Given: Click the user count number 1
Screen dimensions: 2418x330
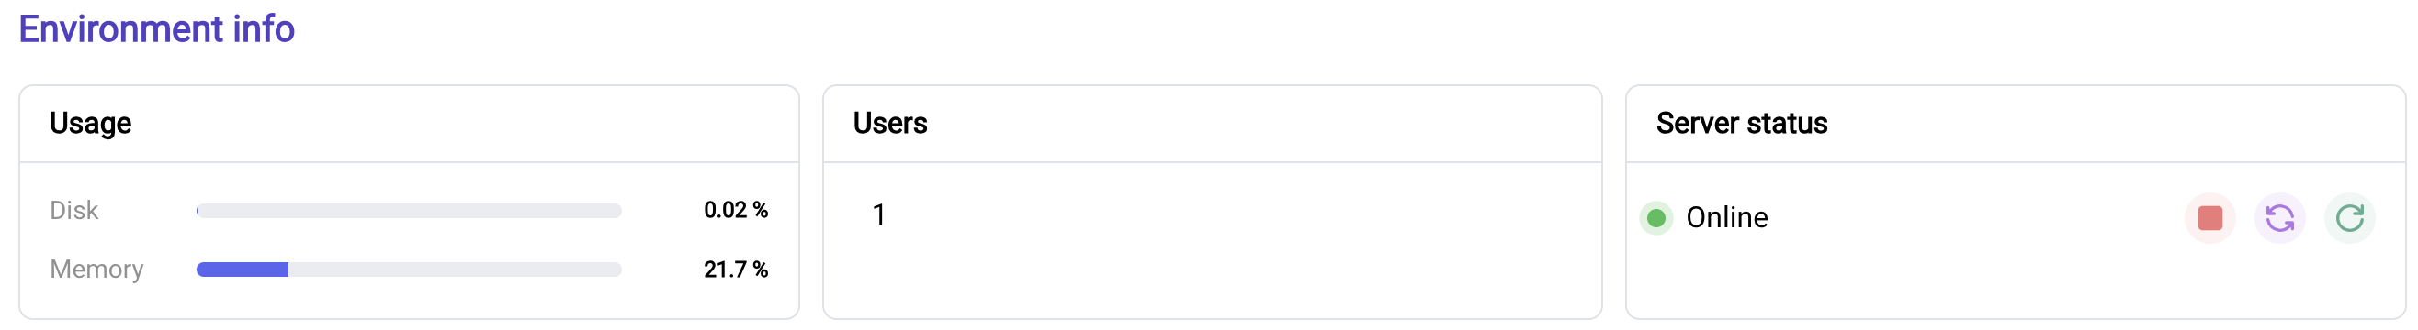Looking at the screenshot, I should pos(878,215).
